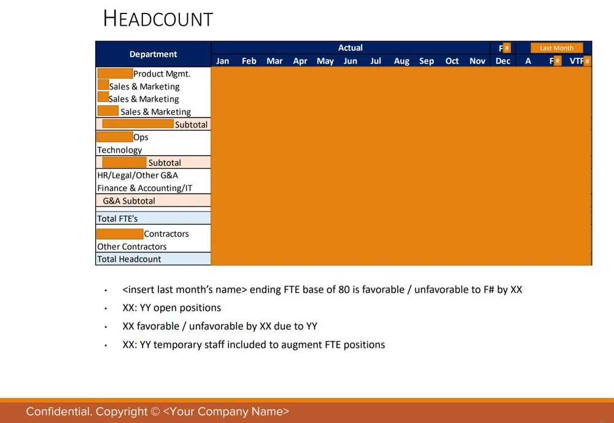Click the Product Mgmt. row label
The height and width of the screenshot is (423, 614).
(161, 74)
